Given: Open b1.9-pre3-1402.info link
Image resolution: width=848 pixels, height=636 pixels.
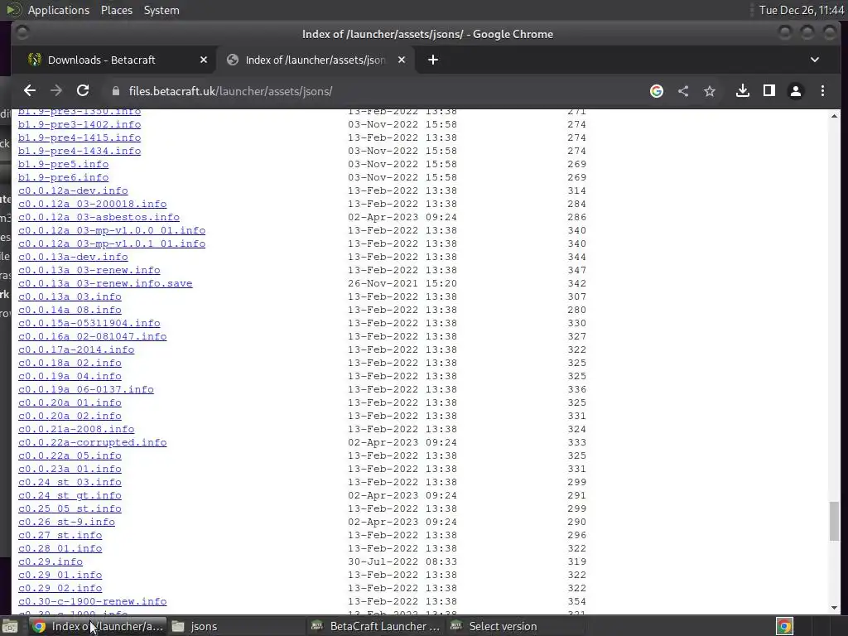Looking at the screenshot, I should (79, 124).
